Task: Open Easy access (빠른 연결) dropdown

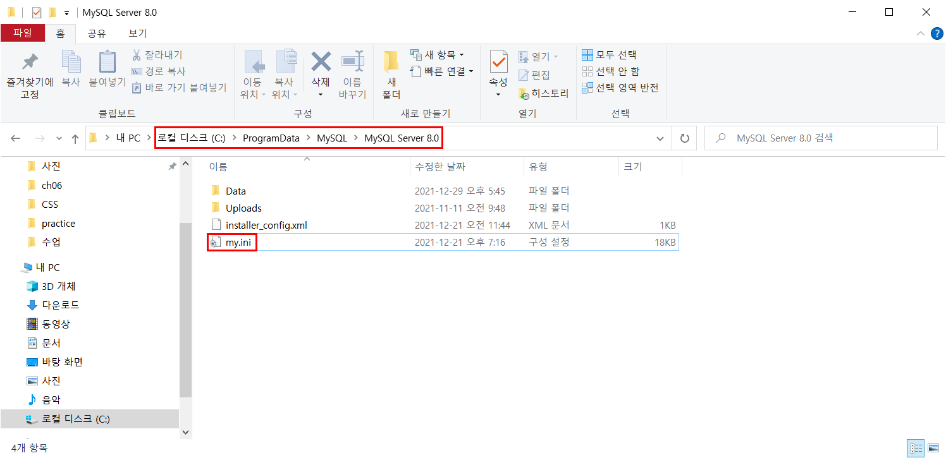Action: (x=442, y=71)
